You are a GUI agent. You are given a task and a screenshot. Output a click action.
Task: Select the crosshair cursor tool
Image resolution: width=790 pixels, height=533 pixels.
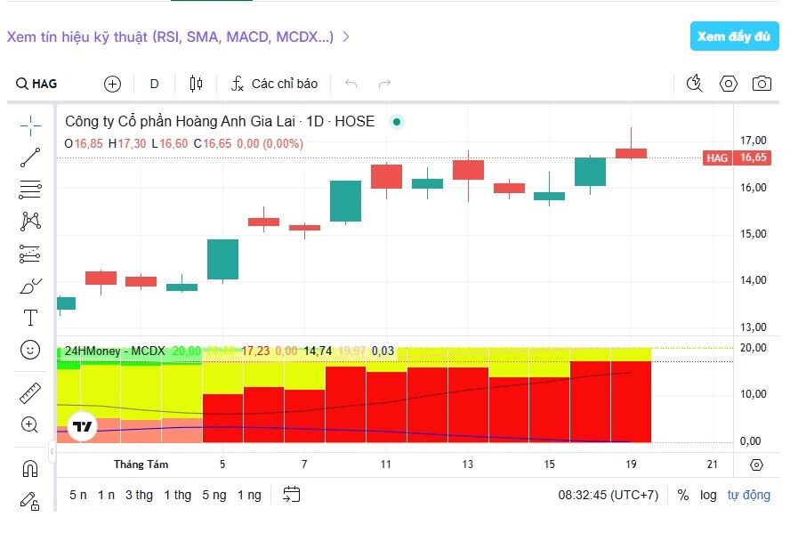click(30, 126)
